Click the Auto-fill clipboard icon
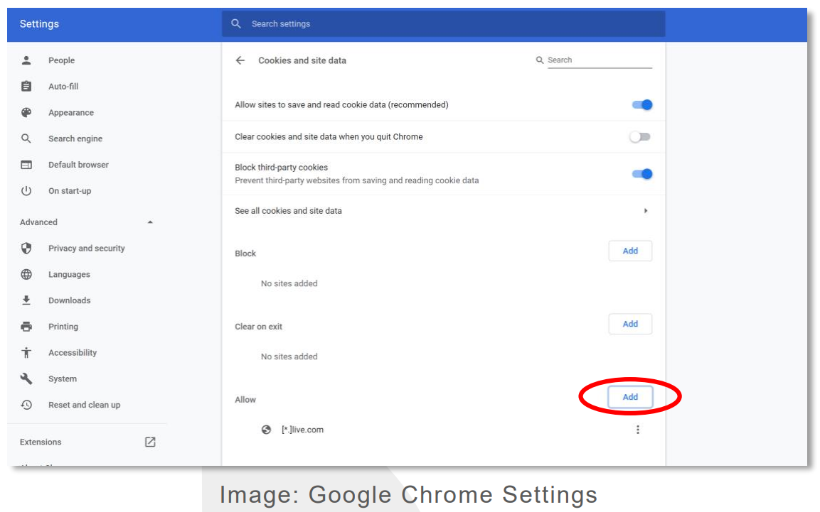 pyautogui.click(x=26, y=86)
